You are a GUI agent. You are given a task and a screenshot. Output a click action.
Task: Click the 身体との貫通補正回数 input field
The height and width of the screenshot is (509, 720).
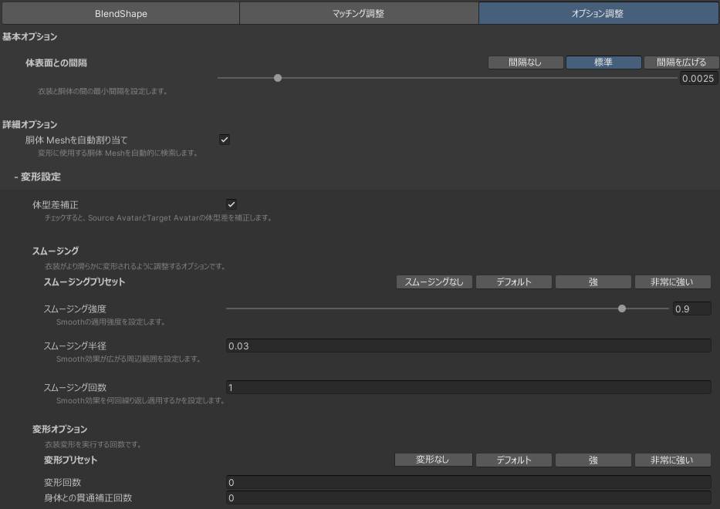[x=468, y=498]
